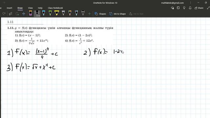This screenshot has height=118, width=210.
Task: Open the Insert tab
Action: click(x=10, y=8)
